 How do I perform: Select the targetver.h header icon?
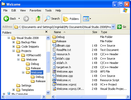[x=54, y=67]
